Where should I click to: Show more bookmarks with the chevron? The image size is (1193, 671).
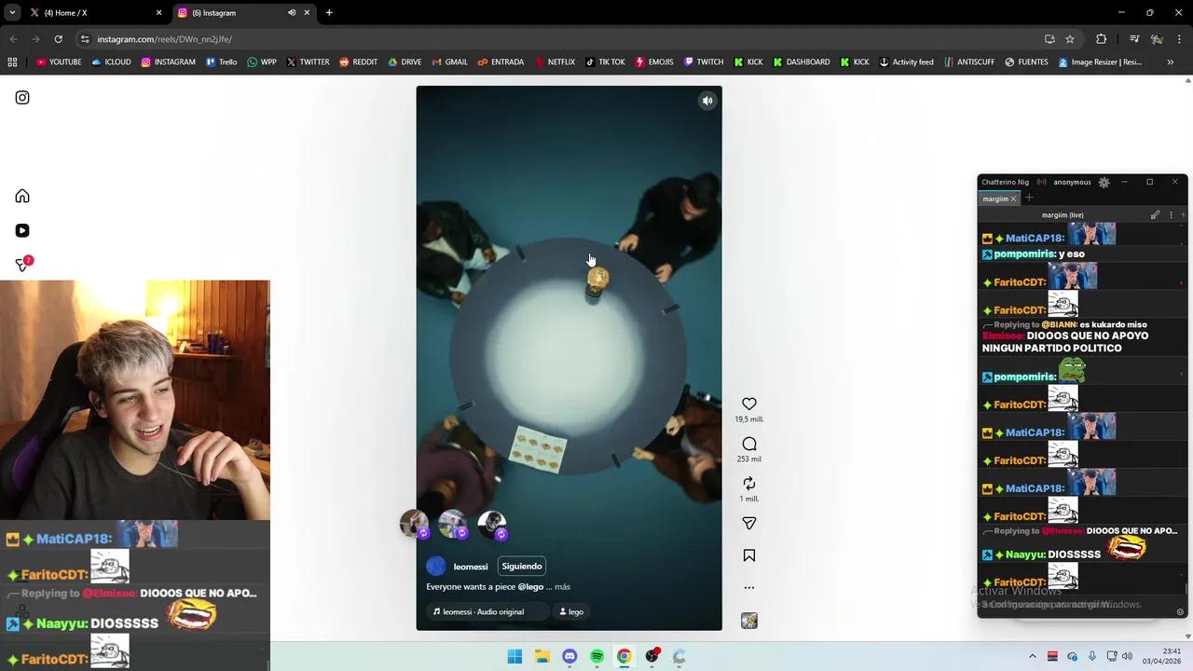tap(1170, 62)
